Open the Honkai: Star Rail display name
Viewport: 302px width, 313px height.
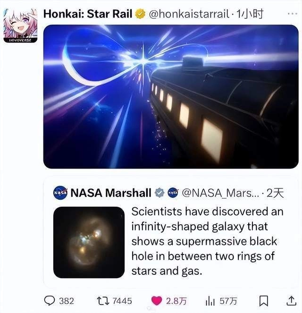[x=87, y=14]
